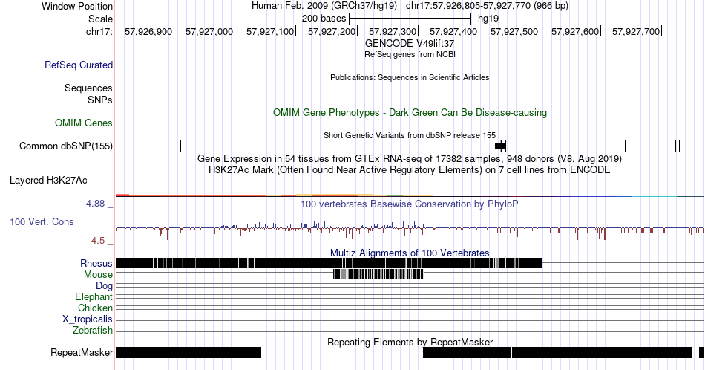Click the Mouse alignment block

378,275
